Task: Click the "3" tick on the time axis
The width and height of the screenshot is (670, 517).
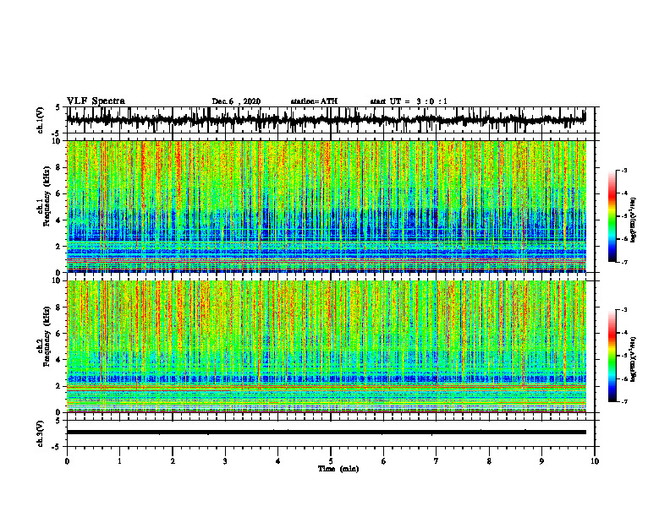Action: point(225,461)
